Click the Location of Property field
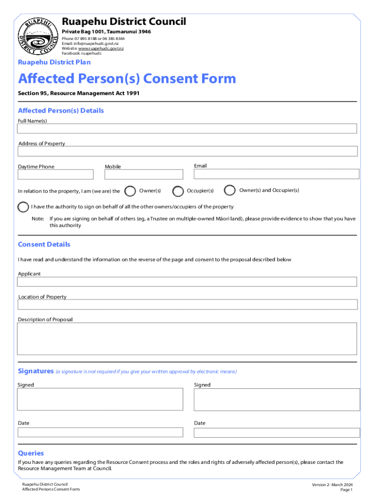Image resolution: width=375 pixels, height=499 pixels. [x=187, y=305]
